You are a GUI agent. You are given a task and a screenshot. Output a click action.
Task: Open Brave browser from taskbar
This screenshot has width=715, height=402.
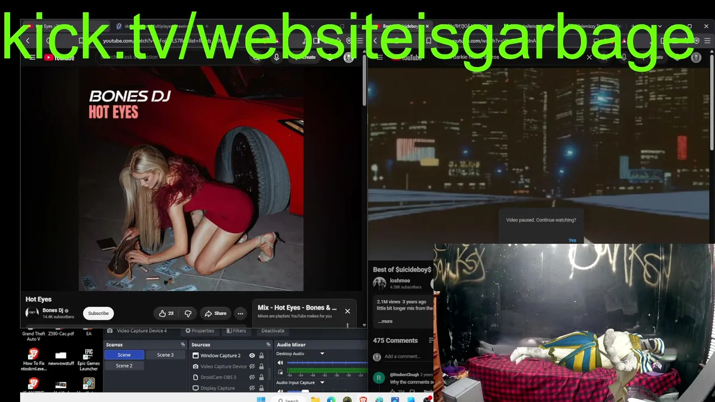363,399
